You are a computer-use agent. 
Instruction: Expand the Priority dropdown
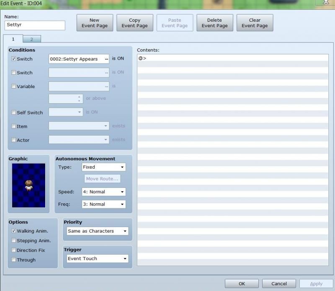tap(98, 231)
